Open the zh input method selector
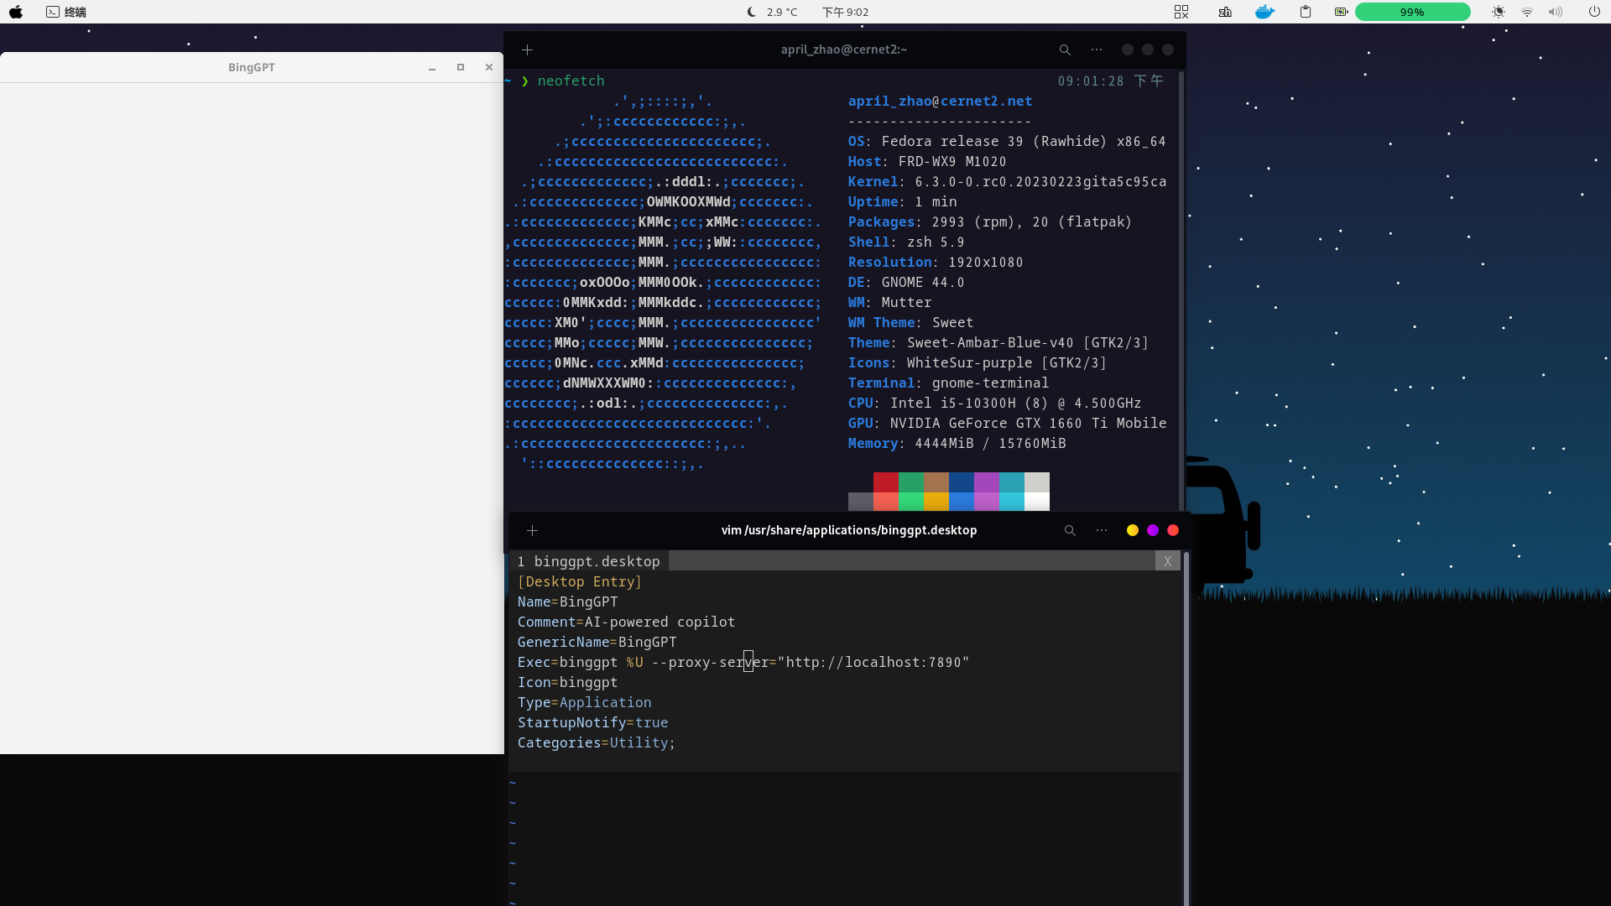 (1225, 12)
